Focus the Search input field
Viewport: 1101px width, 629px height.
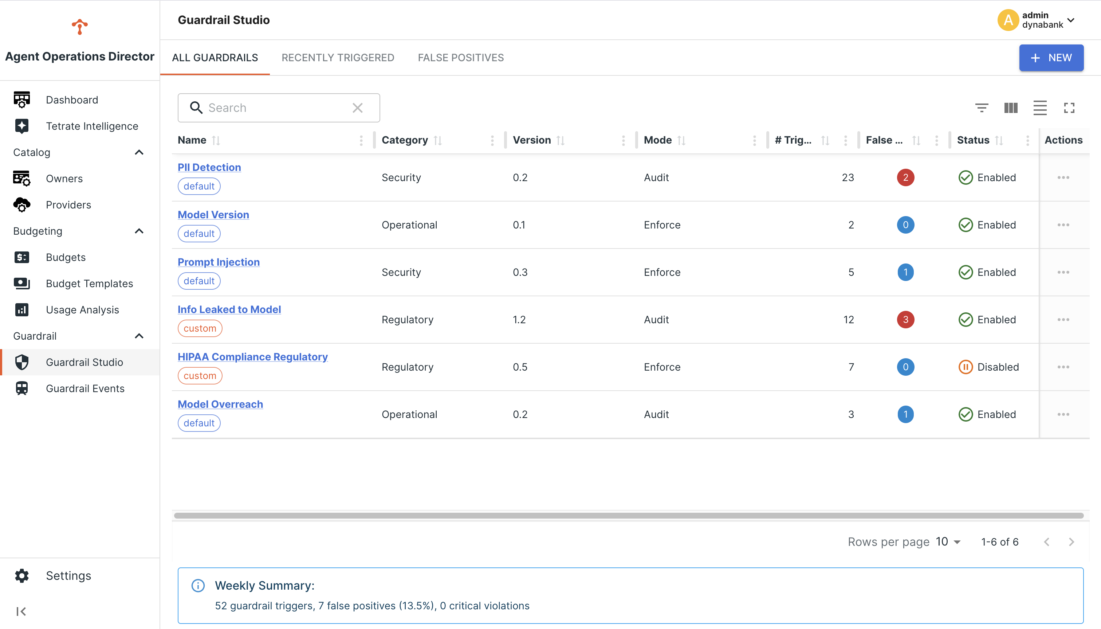pyautogui.click(x=279, y=108)
